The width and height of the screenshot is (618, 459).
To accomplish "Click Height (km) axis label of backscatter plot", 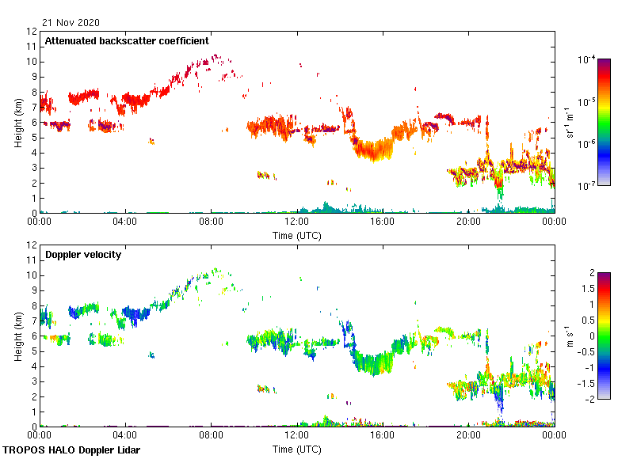I will [17, 122].
